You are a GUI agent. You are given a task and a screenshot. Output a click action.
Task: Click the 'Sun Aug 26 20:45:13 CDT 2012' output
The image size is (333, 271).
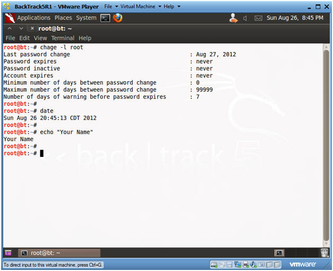[50, 118]
